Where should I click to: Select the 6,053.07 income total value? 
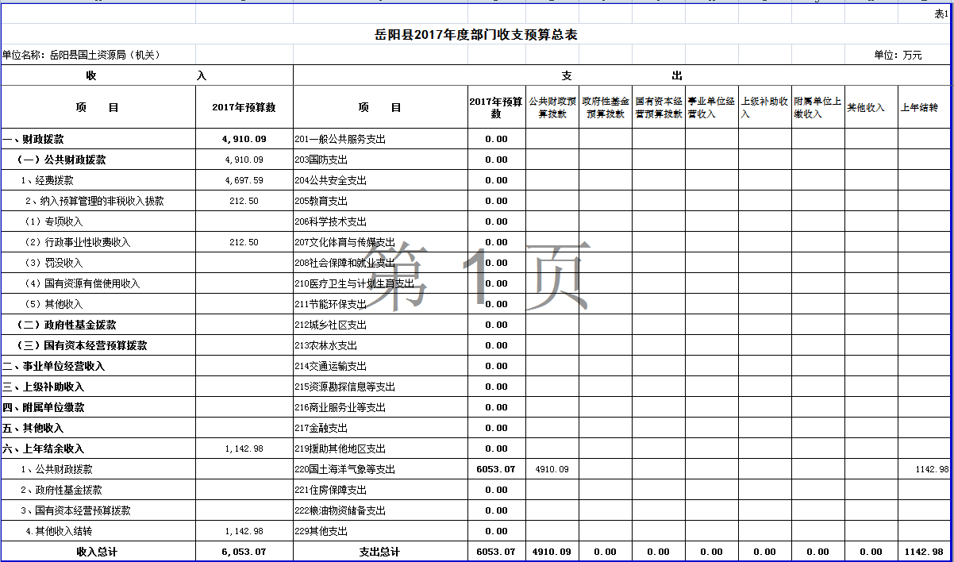pos(244,552)
